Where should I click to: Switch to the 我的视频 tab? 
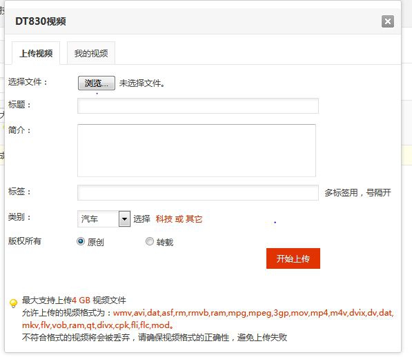point(91,54)
